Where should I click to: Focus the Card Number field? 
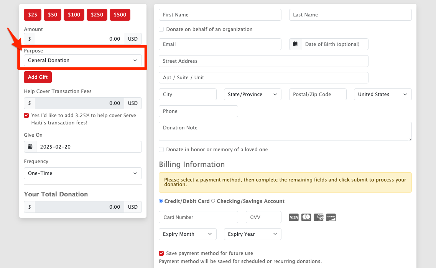[x=198, y=217]
